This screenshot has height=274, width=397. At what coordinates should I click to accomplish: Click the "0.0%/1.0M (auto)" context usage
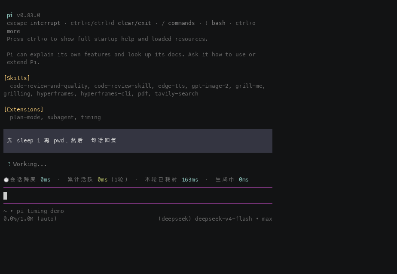click(30, 219)
